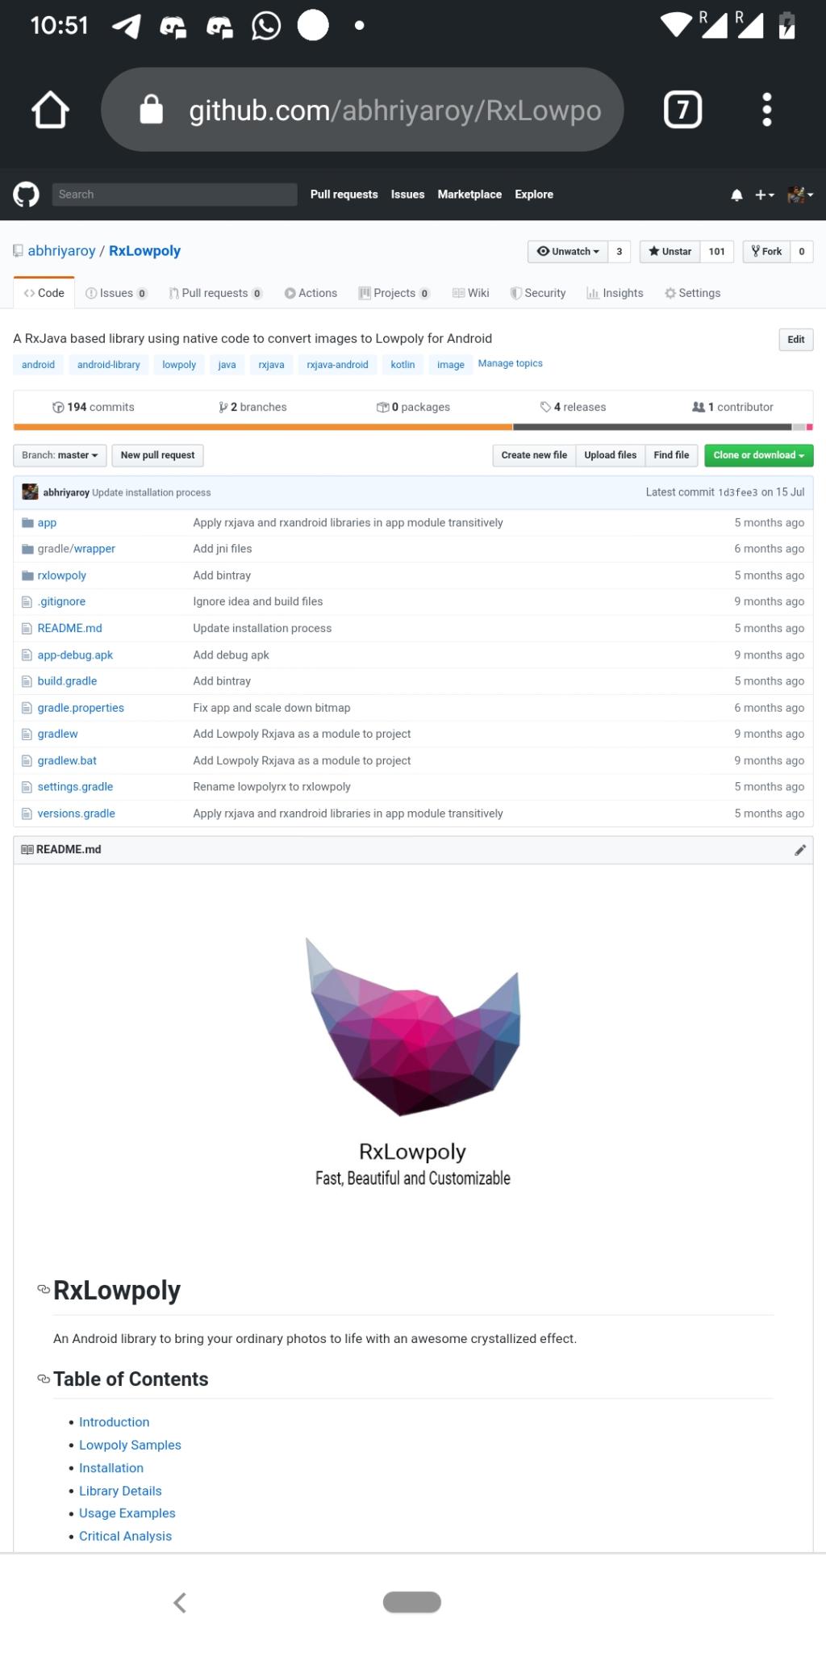Select the Code tab
Viewport: 826px width, 1653px height.
[44, 293]
